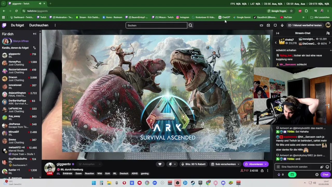Open Chrome media controls icon
The width and height of the screenshot is (332, 187).
[x=315, y=11]
